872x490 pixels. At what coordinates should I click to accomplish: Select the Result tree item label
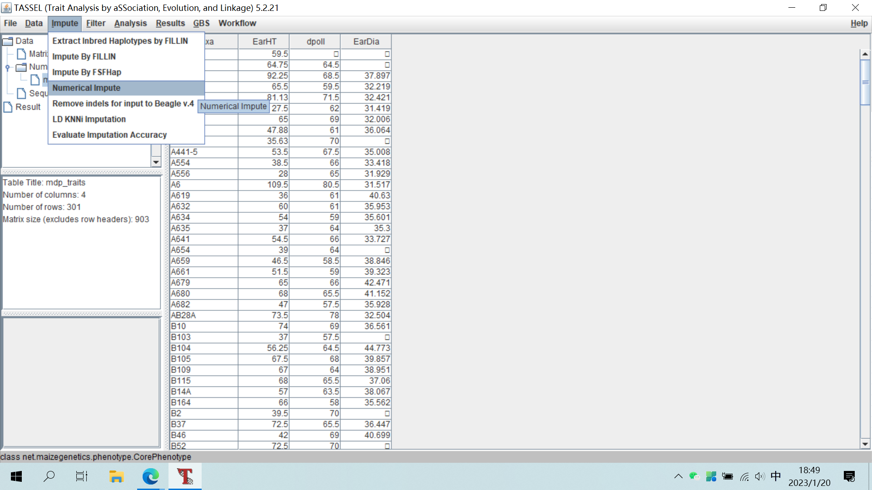click(28, 107)
